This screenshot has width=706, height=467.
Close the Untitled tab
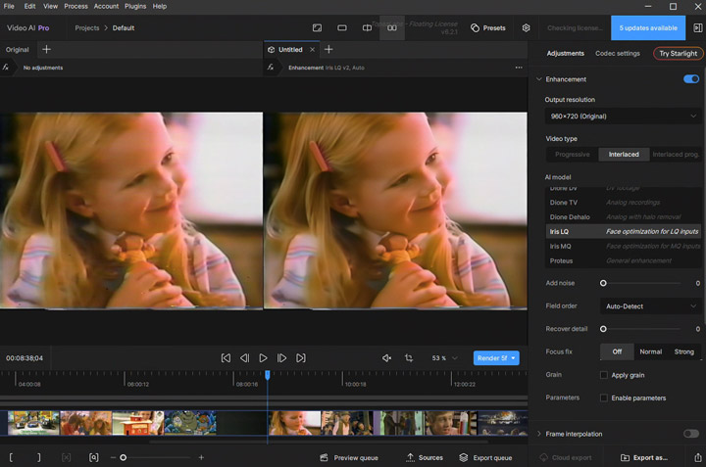pos(312,50)
